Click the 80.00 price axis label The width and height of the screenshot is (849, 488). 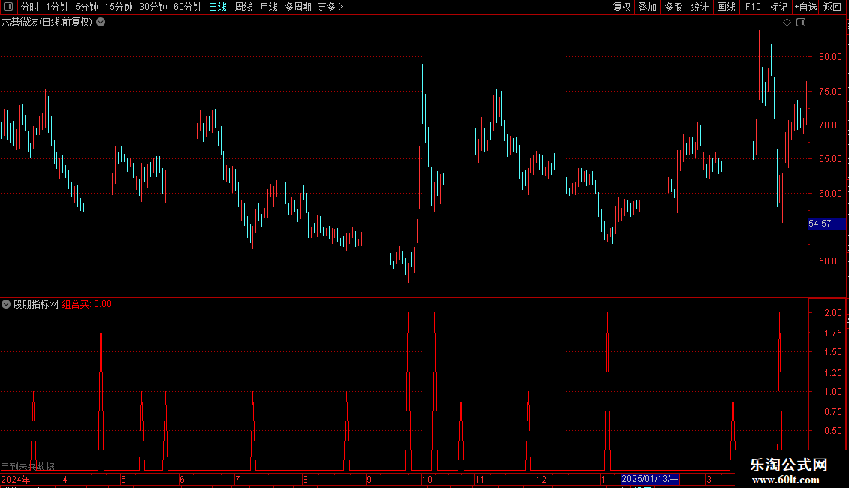point(830,57)
